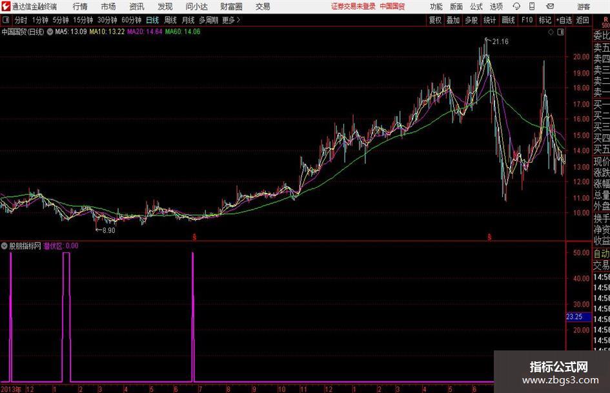Open the 功能 menu
The width and height of the screenshot is (610, 393).
point(436,6)
